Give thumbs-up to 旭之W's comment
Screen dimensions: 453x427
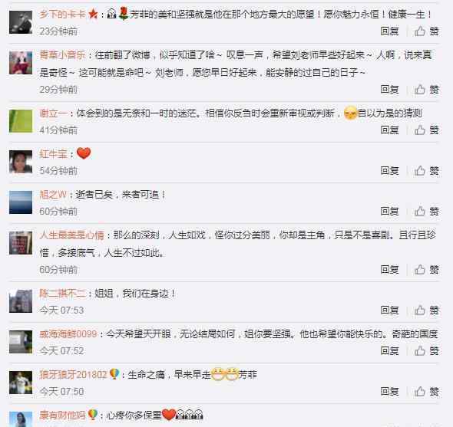pos(427,212)
